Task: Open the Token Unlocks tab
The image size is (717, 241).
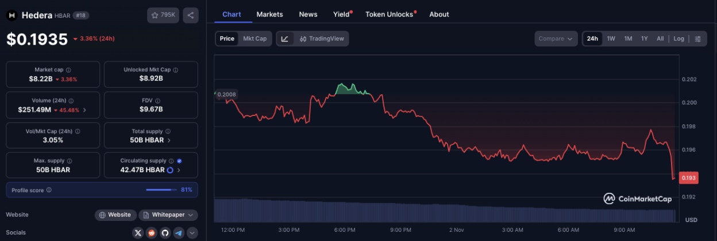Action: tap(390, 14)
